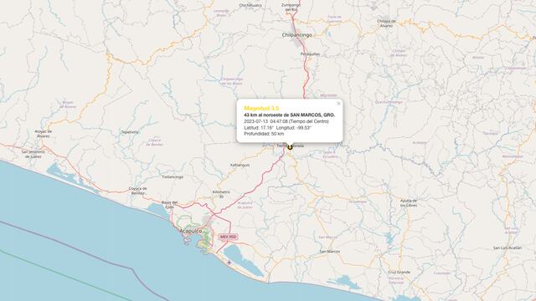Click the Bajos del Ejido label
The width and height of the screenshot is (536, 301).
click(169, 204)
